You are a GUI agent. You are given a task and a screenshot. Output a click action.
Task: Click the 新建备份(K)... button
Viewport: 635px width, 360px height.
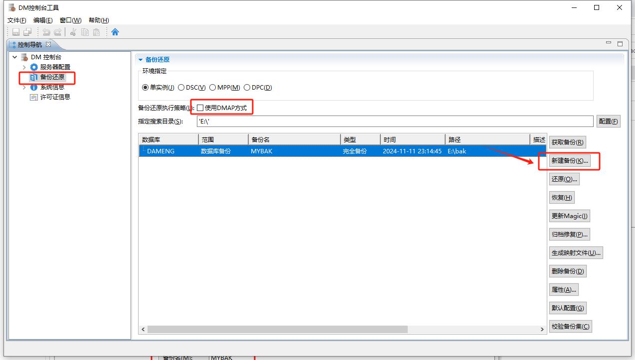click(570, 161)
